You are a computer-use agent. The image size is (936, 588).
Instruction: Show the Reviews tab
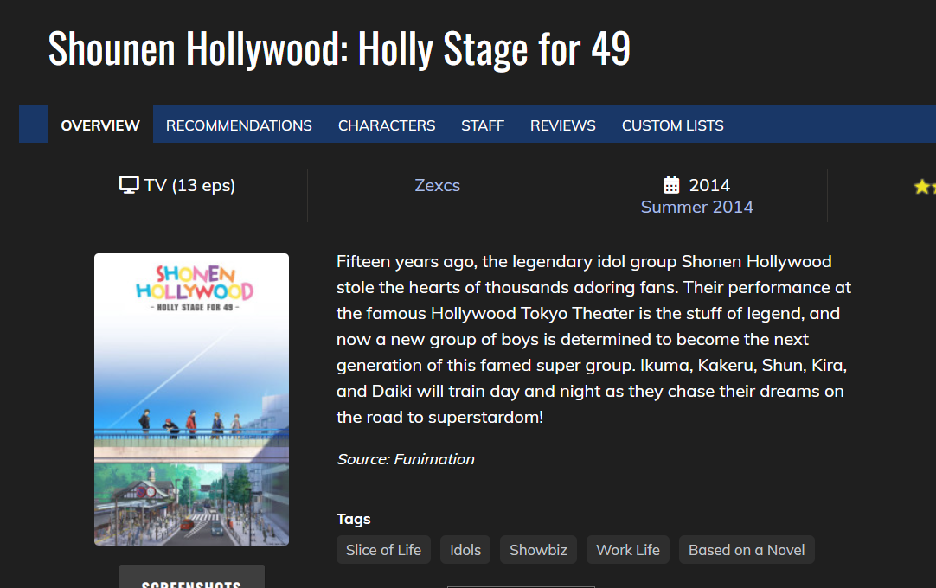click(x=563, y=125)
